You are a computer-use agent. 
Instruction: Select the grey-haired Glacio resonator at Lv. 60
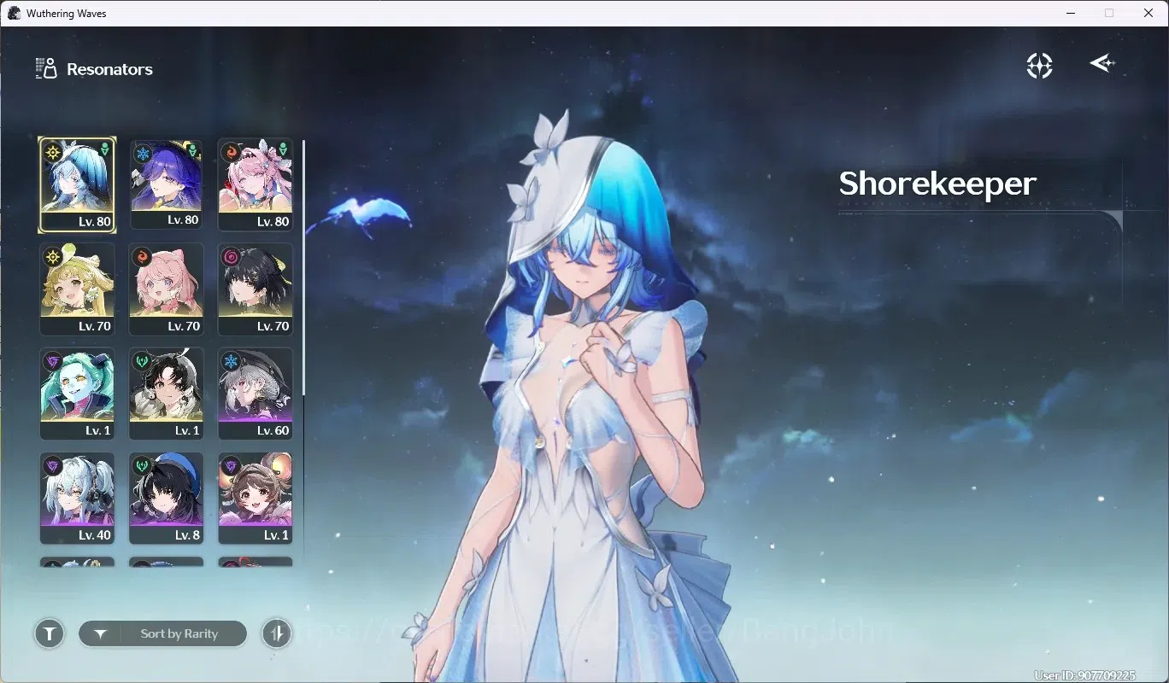(256, 394)
